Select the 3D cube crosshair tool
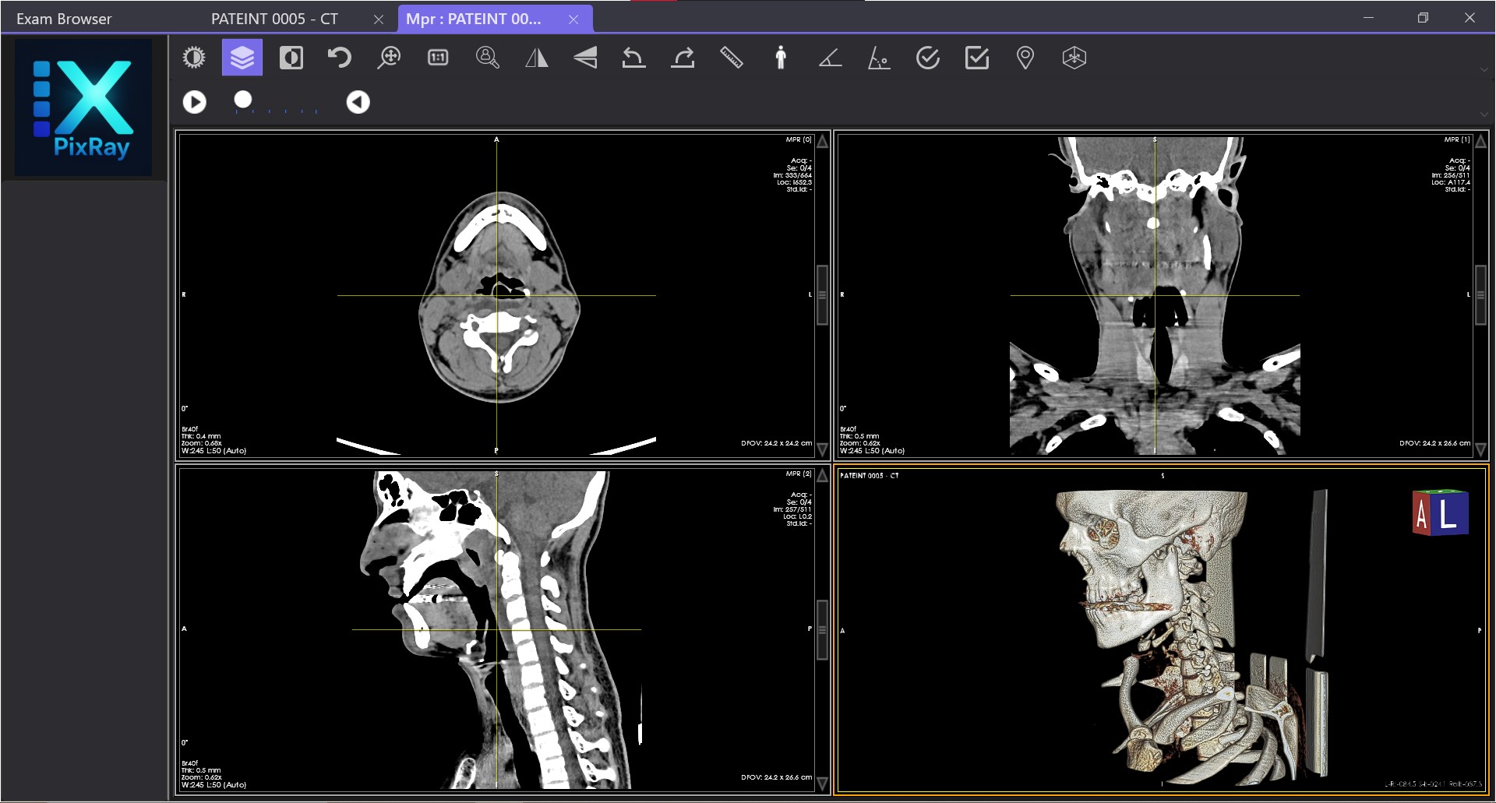This screenshot has height=803, width=1496. click(1074, 57)
